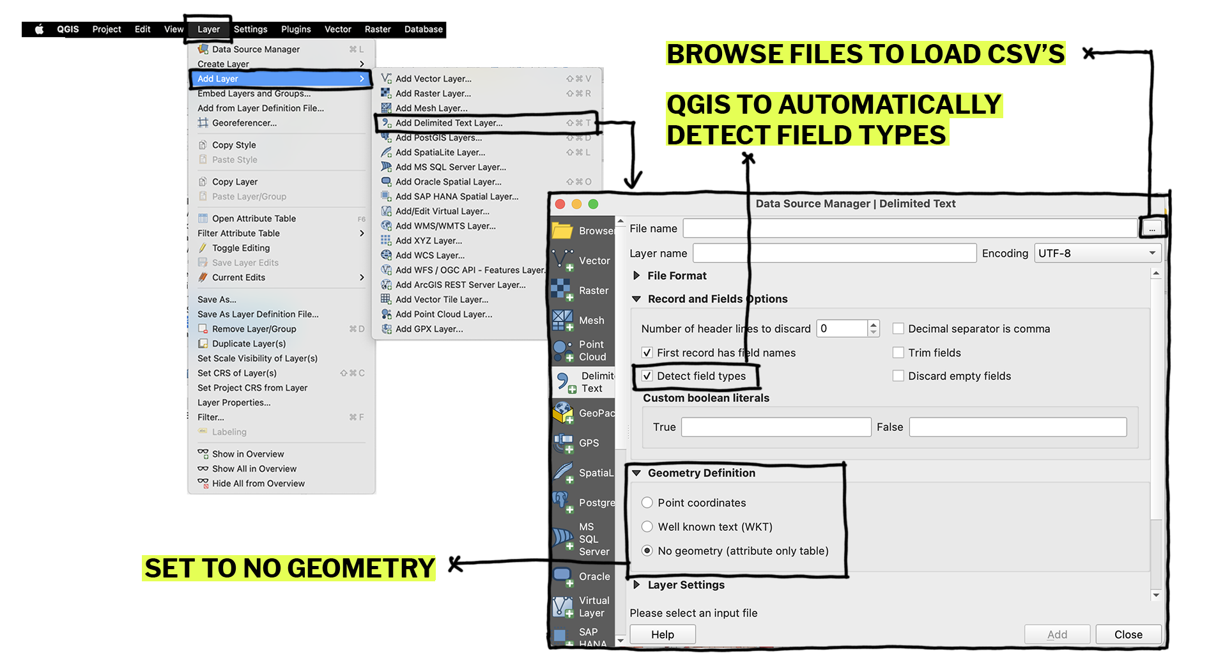Collapse Record and Fields Options section
The width and height of the screenshot is (1209, 665).
click(636, 299)
